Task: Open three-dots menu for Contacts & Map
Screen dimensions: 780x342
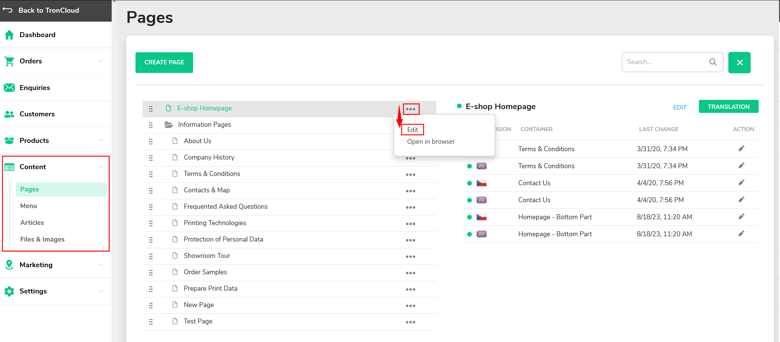Action: coord(411,191)
